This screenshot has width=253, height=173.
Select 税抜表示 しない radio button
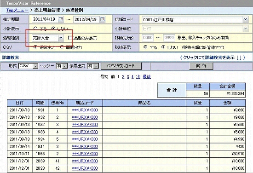(x=163, y=47)
